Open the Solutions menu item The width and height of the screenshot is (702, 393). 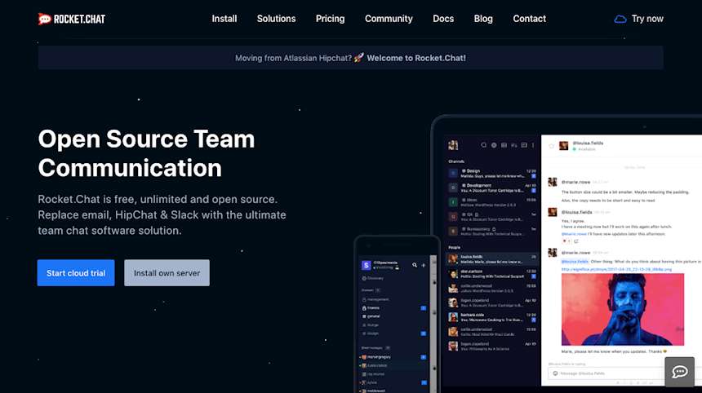(276, 19)
